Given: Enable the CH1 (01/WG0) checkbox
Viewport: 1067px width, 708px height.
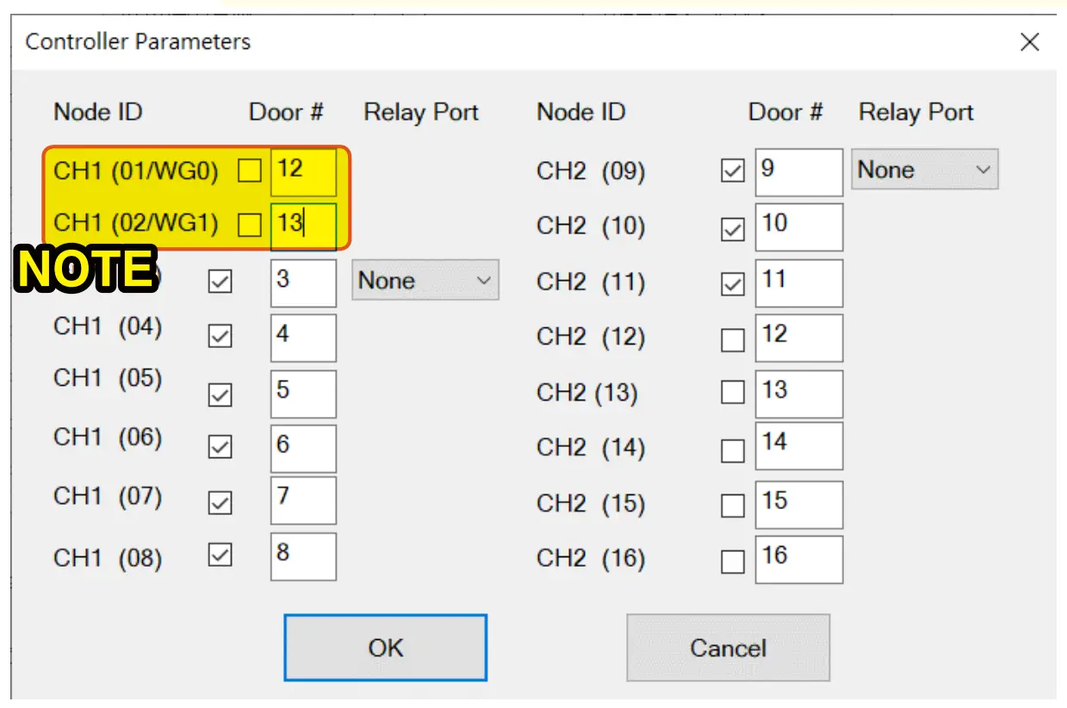Looking at the screenshot, I should [249, 171].
